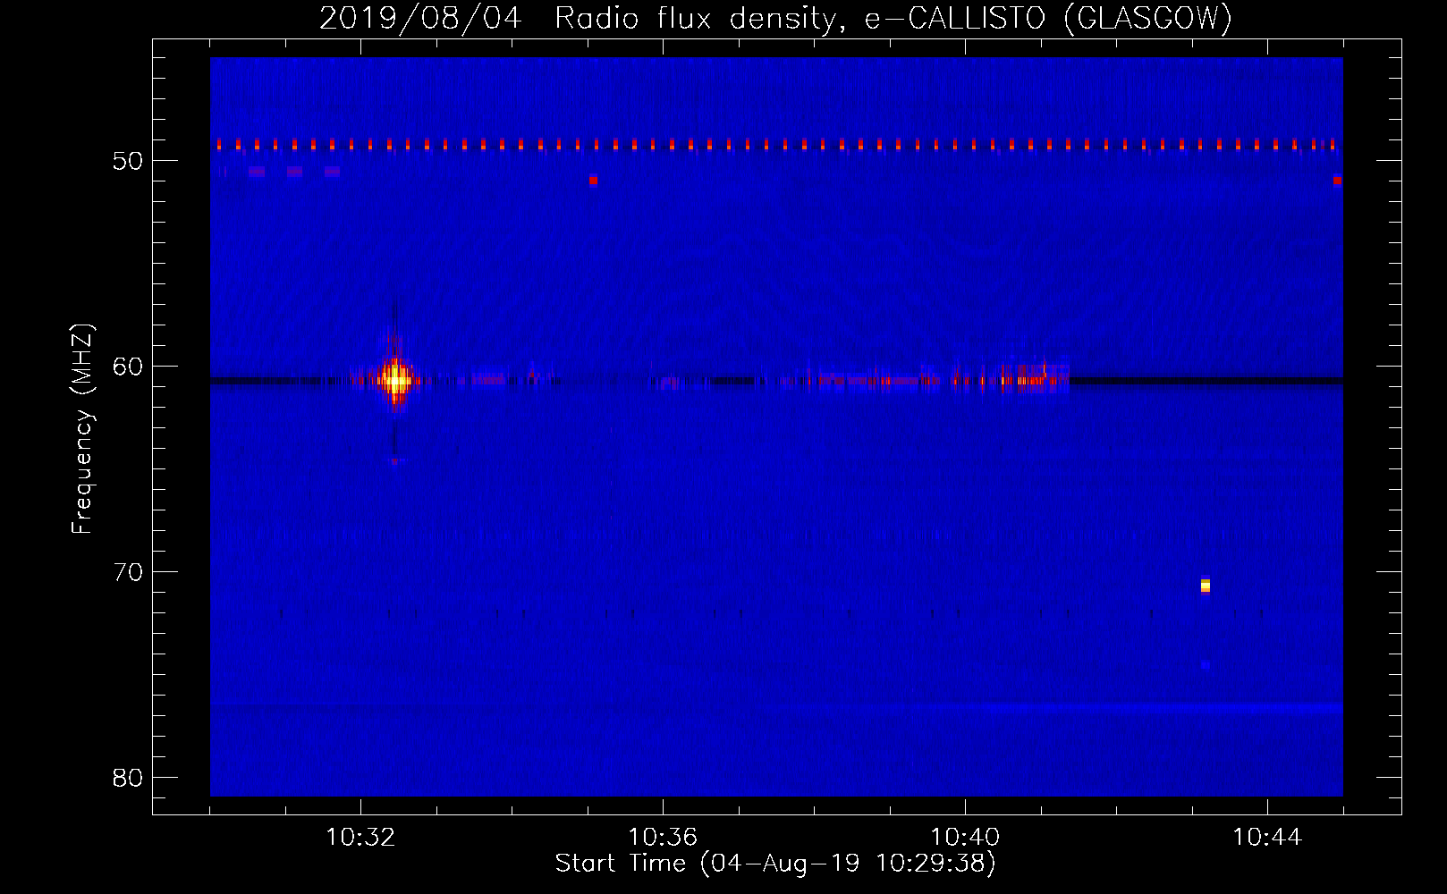The width and height of the screenshot is (1447, 894).
Task: Click the 10:36 time tick label
Action: coord(663,838)
